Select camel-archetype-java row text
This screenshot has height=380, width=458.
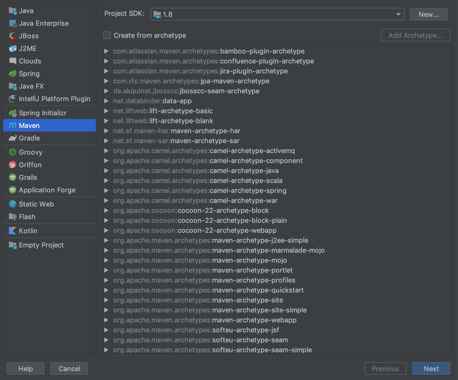click(x=196, y=171)
